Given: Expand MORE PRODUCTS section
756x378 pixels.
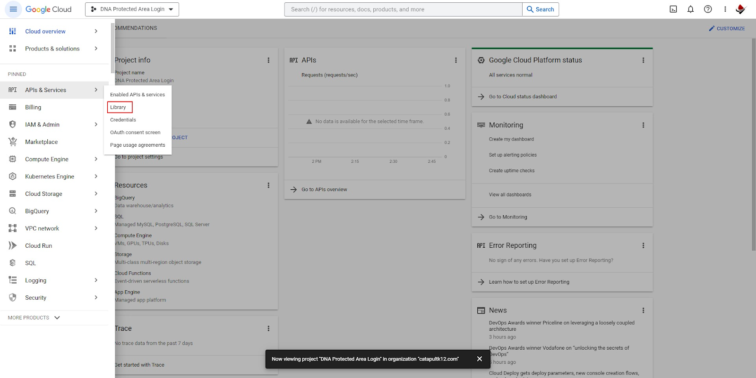Looking at the screenshot, I should point(34,318).
